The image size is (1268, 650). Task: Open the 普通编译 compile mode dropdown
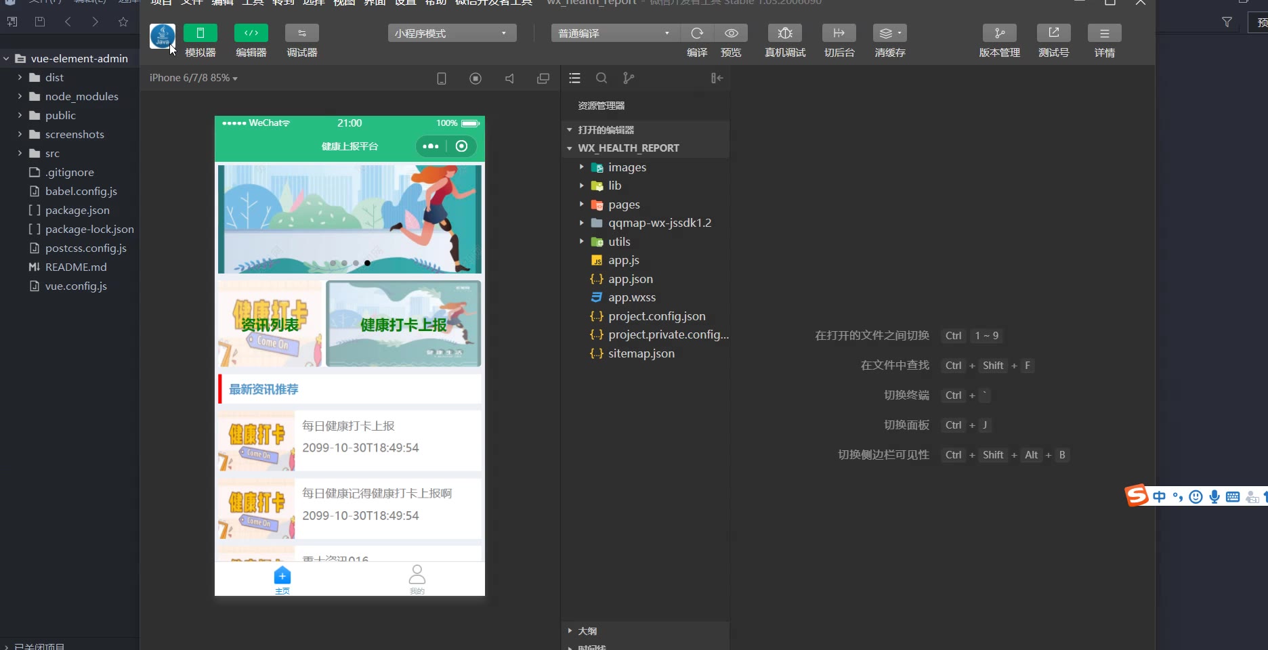615,33
